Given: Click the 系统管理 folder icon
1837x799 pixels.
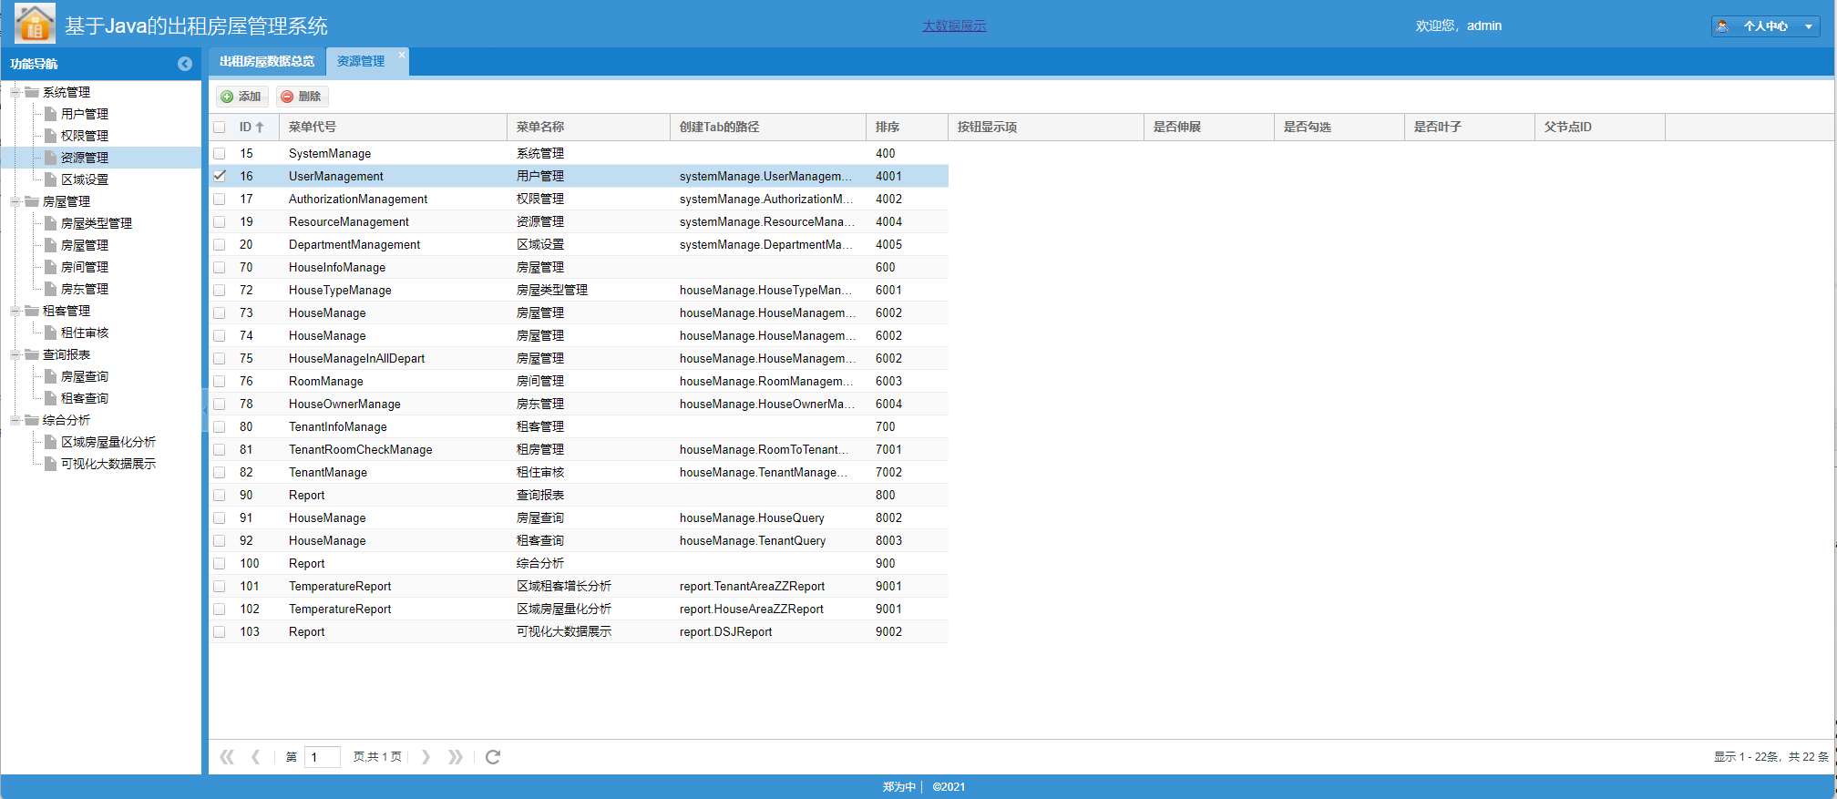Looking at the screenshot, I should click(33, 92).
